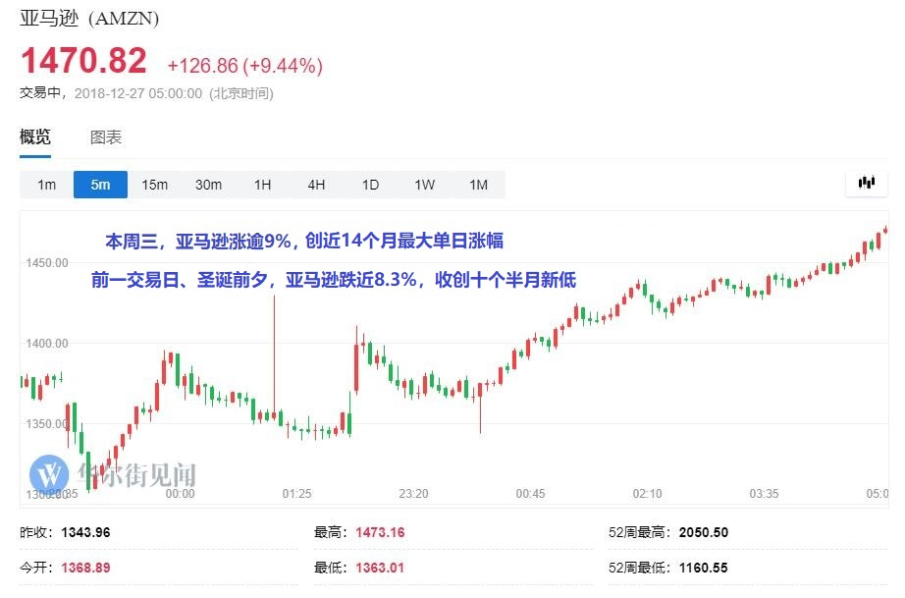Select the 1M monthly interval
The image size is (905, 598).
click(x=478, y=185)
